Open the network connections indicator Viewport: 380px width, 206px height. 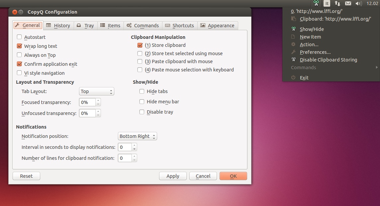pyautogui.click(x=337, y=3)
